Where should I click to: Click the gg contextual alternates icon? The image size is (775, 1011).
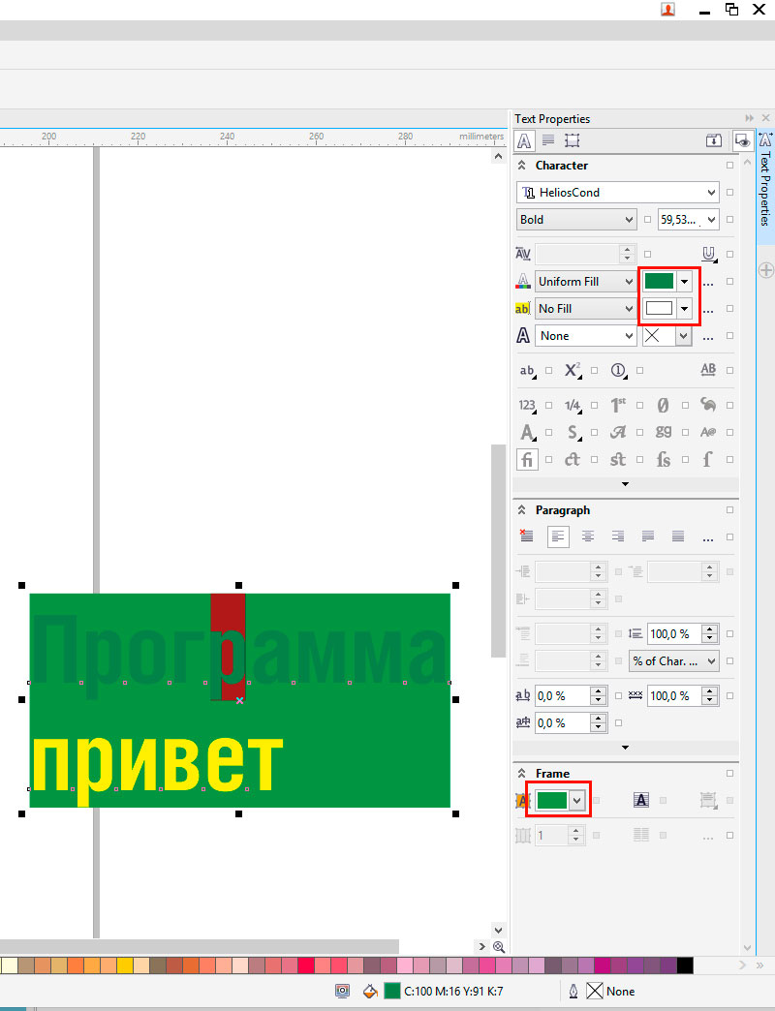664,431
